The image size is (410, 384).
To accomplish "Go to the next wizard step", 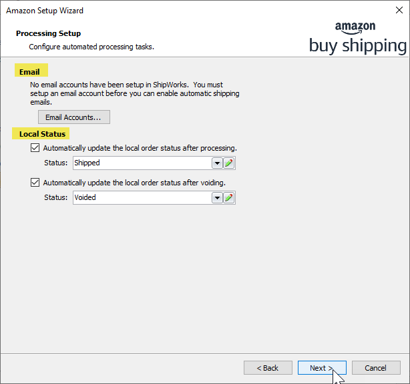I will click(x=322, y=368).
